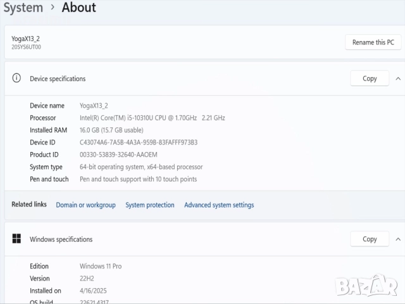
Task: Click the About page title
Action: point(78,8)
